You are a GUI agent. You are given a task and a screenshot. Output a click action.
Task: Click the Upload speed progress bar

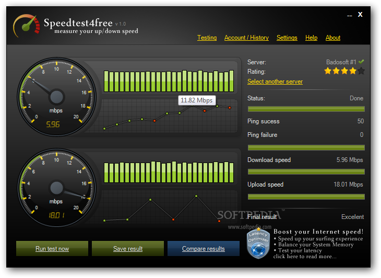[x=306, y=197]
